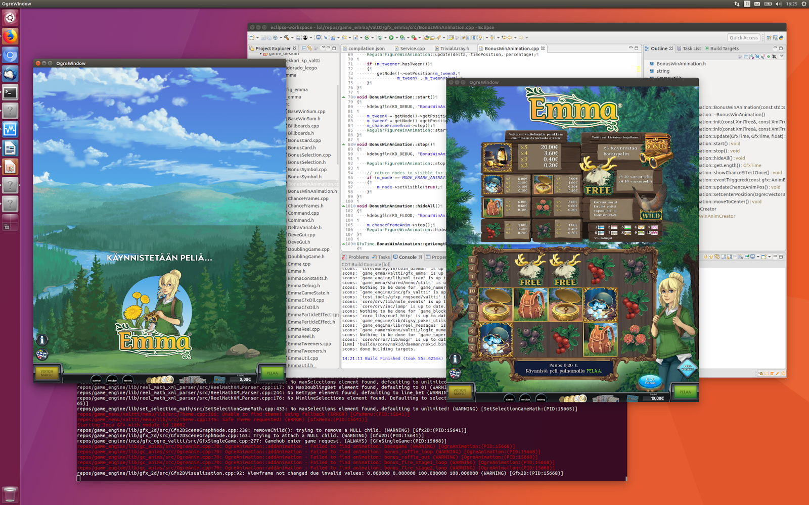This screenshot has height=505, width=809.
Task: Open the Search icon on the toolbar
Action: tap(326, 37)
